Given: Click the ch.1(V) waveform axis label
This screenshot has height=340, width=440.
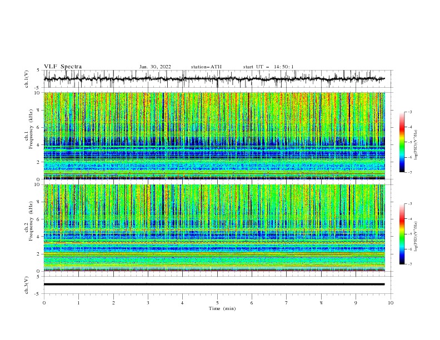Looking at the screenshot, I should pos(27,79).
